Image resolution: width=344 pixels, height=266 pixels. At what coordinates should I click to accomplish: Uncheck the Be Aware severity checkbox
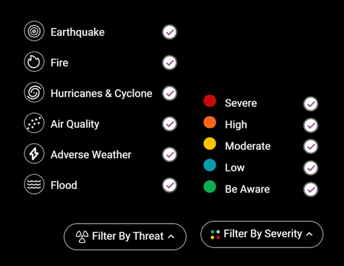tap(311, 189)
